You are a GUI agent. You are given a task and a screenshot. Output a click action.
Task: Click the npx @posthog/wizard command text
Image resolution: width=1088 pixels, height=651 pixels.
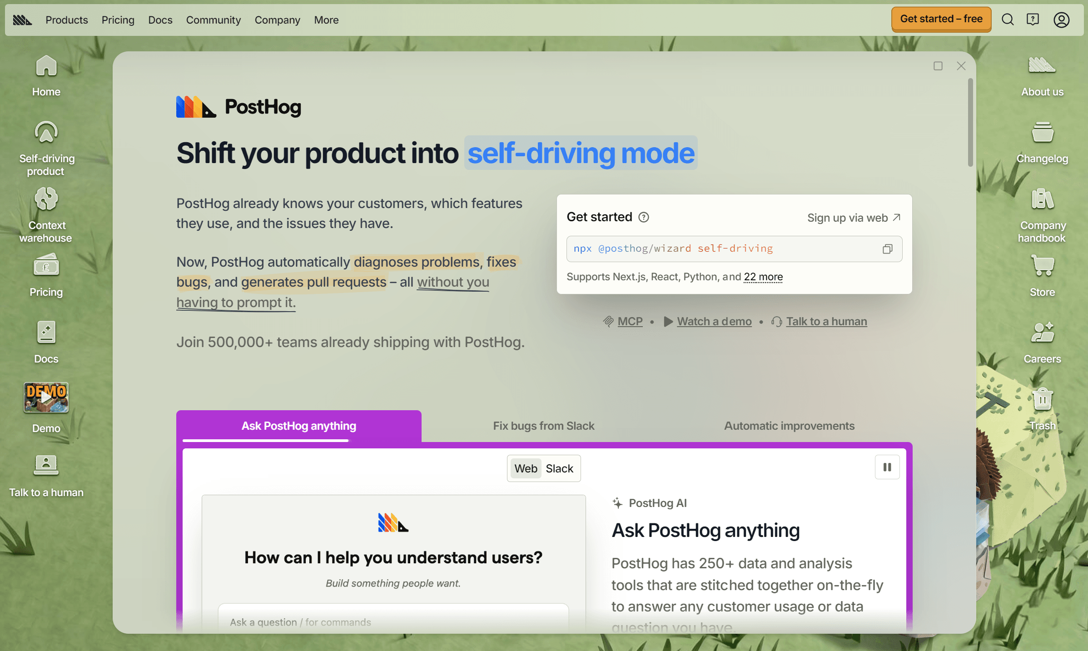pos(673,248)
